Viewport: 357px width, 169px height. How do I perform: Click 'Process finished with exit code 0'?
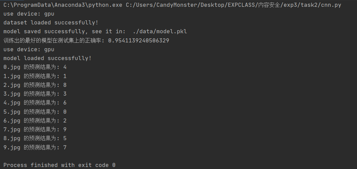pos(59,165)
